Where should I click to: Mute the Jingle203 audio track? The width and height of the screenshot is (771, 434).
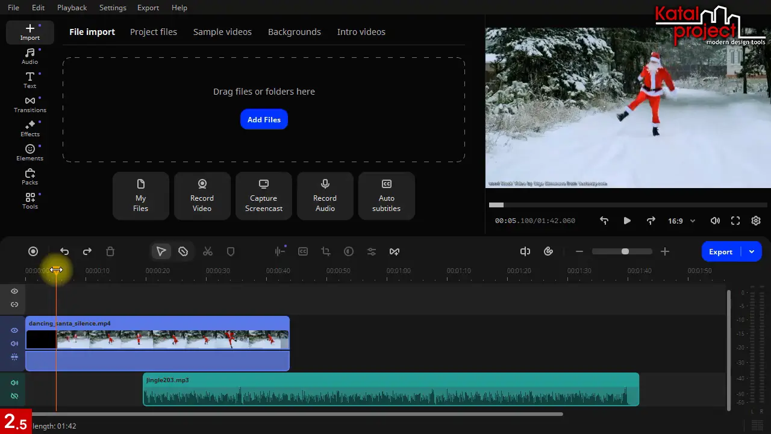click(14, 383)
